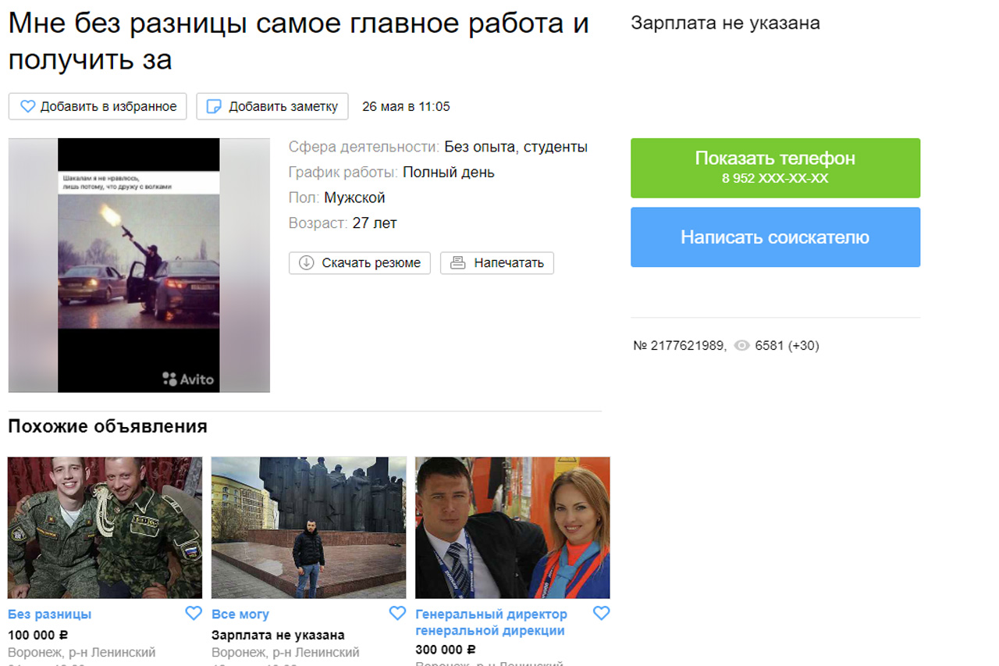Click "27 лет" age value
Viewport: 999px width, 666px height.
(x=375, y=223)
